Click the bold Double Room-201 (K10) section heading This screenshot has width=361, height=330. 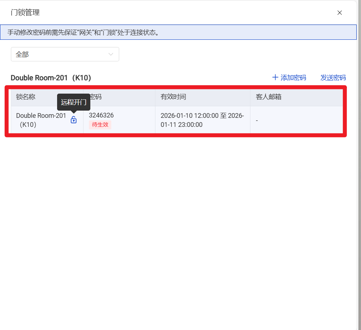point(51,78)
